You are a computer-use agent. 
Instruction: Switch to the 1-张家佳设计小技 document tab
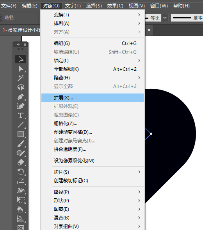point(21,30)
